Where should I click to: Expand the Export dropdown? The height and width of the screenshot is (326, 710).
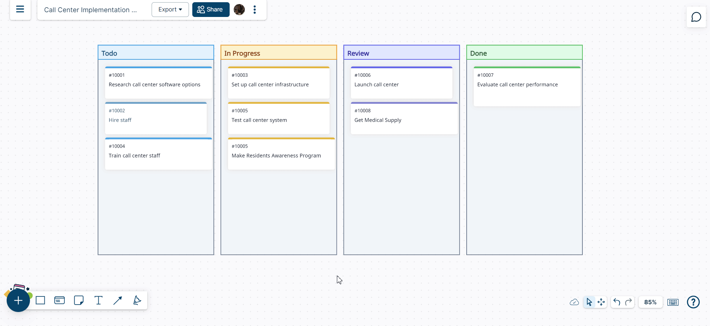(x=170, y=10)
